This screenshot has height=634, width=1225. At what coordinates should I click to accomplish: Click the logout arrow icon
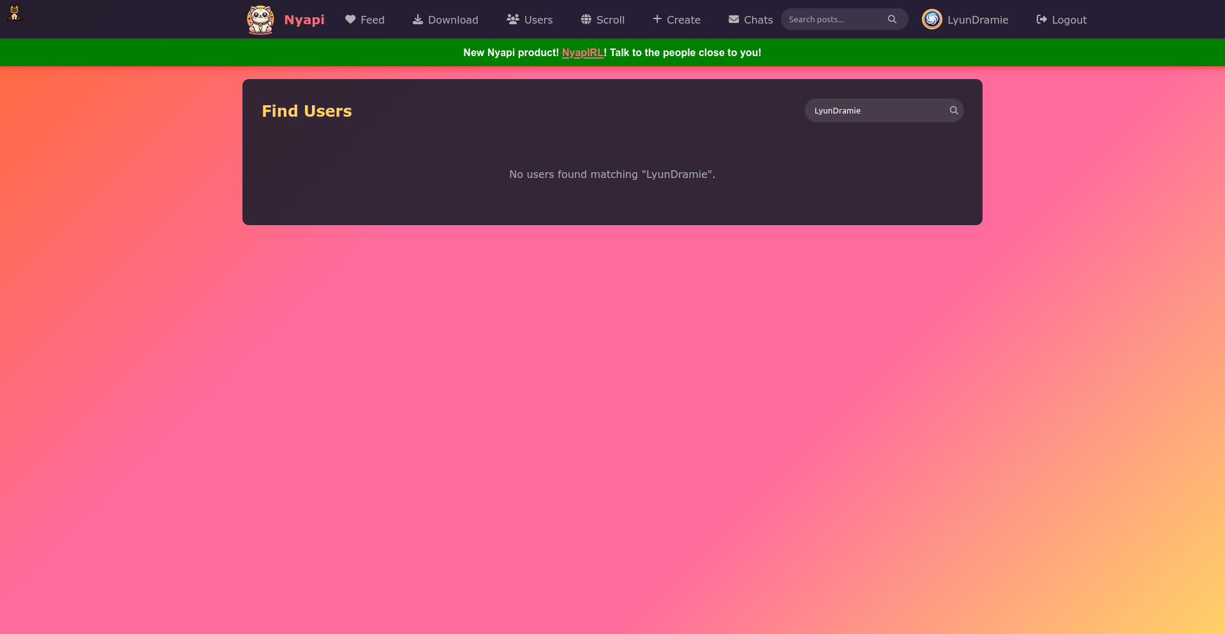tap(1041, 20)
